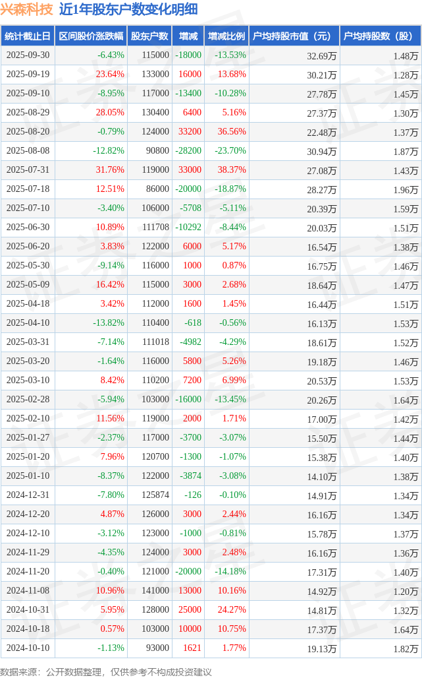
Task: Click the 户均持股数（股） column header
Action: point(381,36)
